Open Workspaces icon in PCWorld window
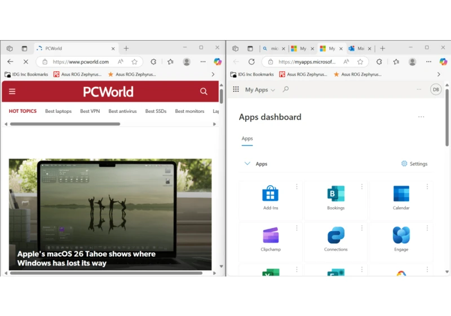 10,49
